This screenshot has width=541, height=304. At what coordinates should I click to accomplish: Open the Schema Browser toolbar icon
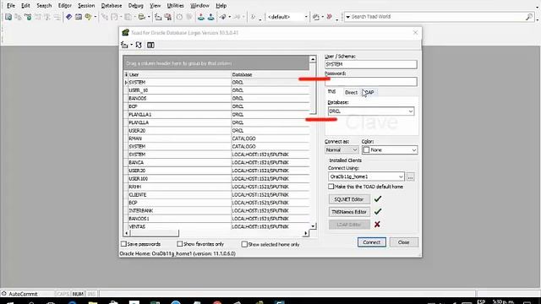point(28,17)
